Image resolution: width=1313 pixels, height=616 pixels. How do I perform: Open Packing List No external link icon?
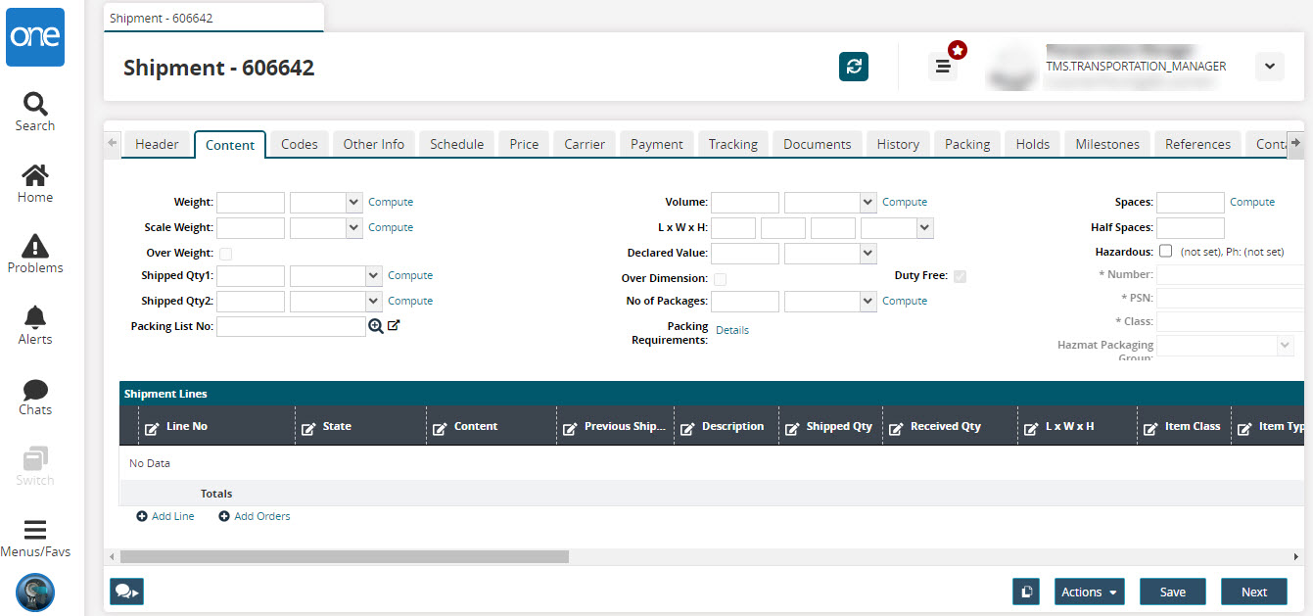tap(394, 325)
